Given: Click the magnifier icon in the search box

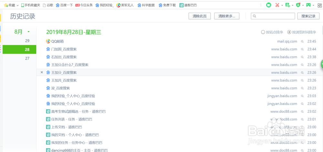Looking at the screenshot, I should (255, 16).
